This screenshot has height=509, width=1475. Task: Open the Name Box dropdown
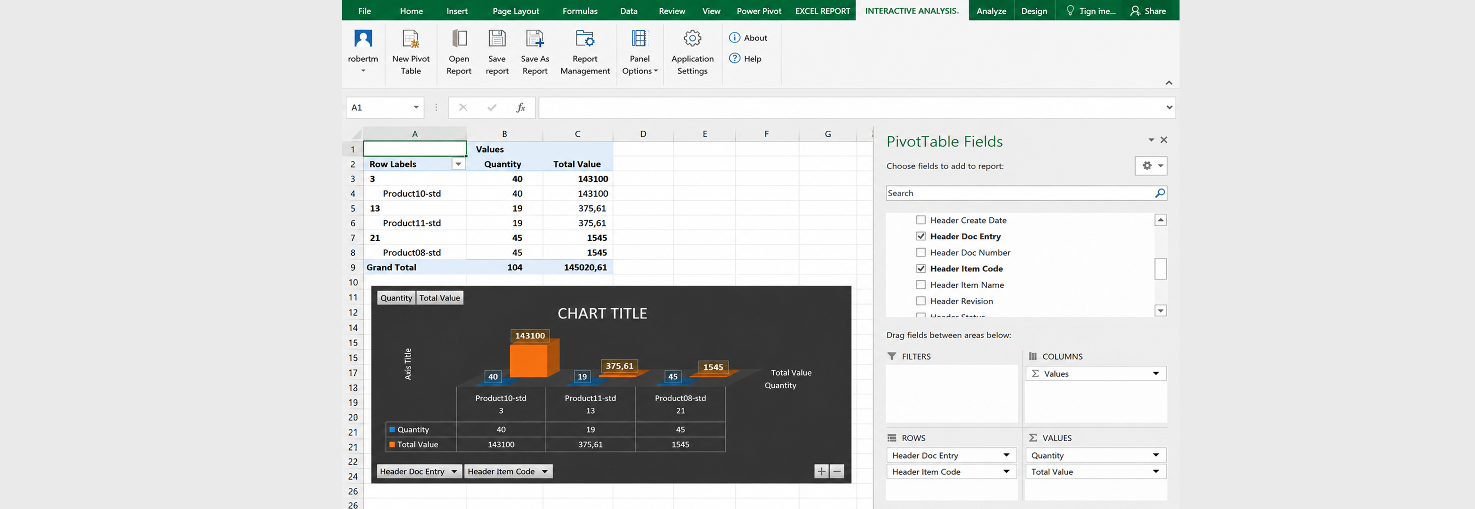[416, 108]
